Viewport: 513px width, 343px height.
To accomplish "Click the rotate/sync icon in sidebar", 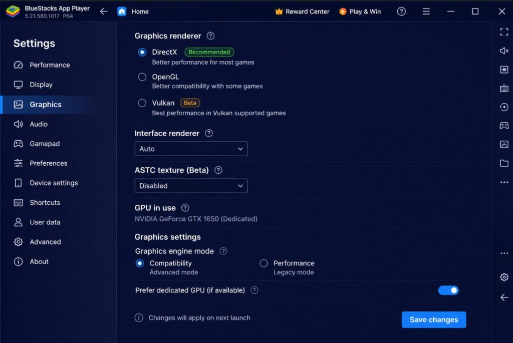I will pos(504,107).
